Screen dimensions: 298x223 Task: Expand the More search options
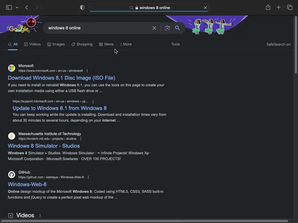(126, 44)
